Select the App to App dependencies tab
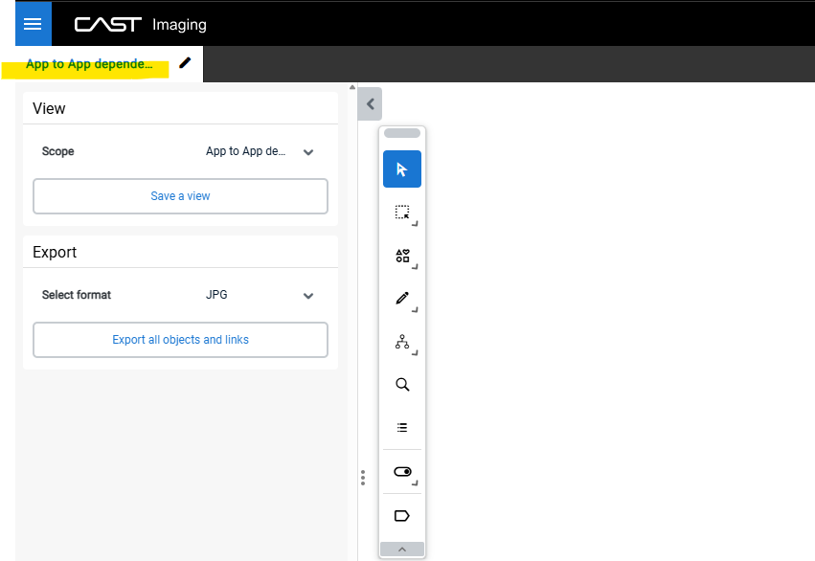The image size is (815, 561). [x=89, y=65]
